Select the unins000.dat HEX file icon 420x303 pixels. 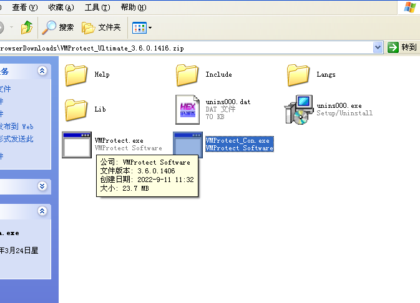[x=187, y=110]
